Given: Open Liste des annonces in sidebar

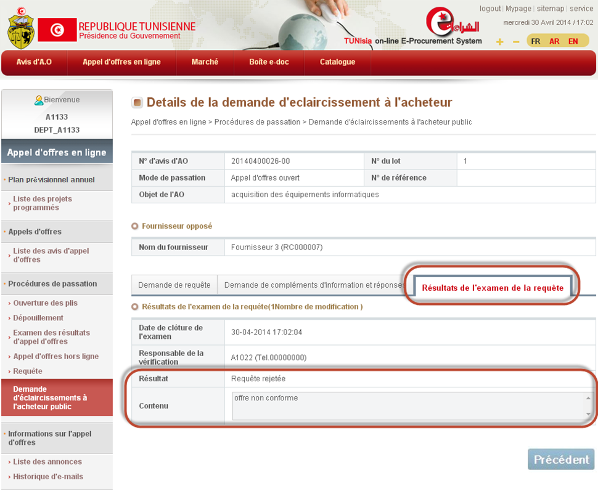Looking at the screenshot, I should tap(47, 462).
